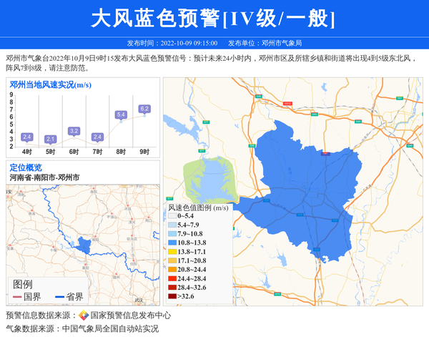Click the 2.1 wind speed bubble at 5时

(50, 139)
